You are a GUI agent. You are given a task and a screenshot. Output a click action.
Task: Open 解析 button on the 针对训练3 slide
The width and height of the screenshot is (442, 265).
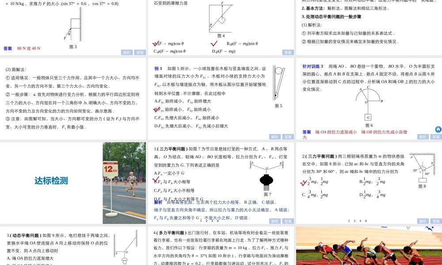pyautogui.click(x=423, y=137)
